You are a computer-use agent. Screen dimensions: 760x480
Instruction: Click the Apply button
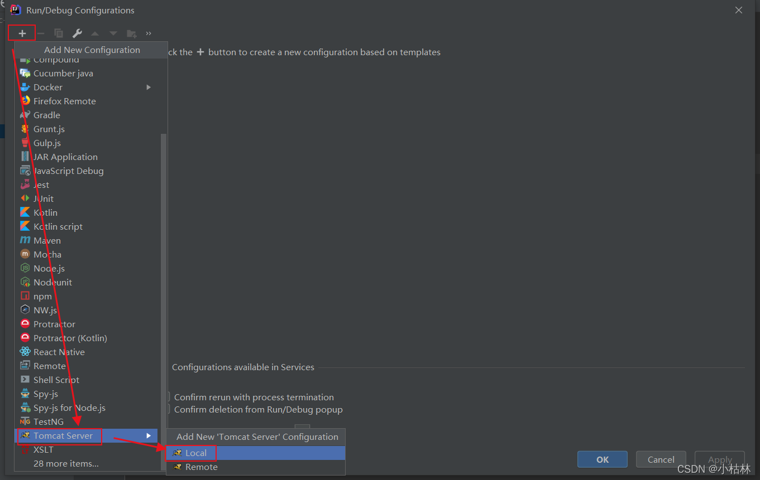720,459
